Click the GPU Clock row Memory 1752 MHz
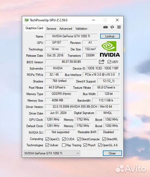This screenshot has width=150, height=177. (83, 119)
